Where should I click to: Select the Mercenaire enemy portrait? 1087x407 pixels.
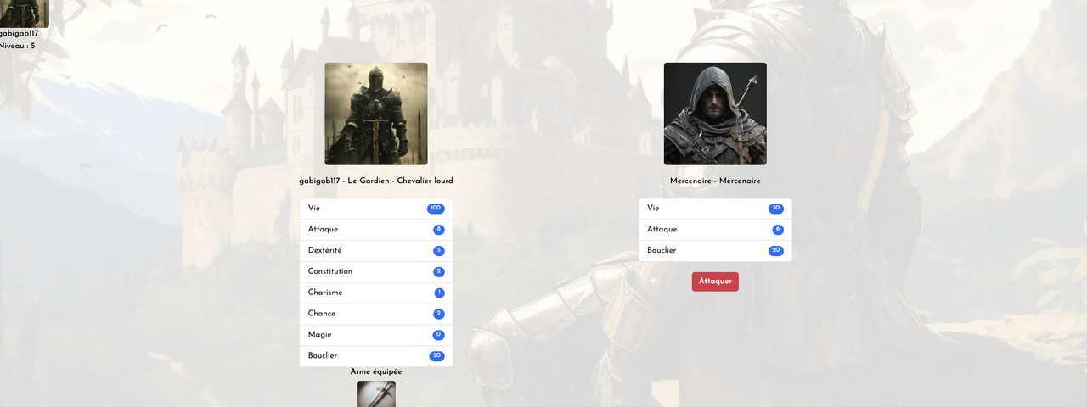click(x=715, y=114)
